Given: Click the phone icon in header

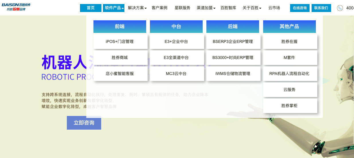Looking at the screenshot, I should pyautogui.click(x=340, y=8).
